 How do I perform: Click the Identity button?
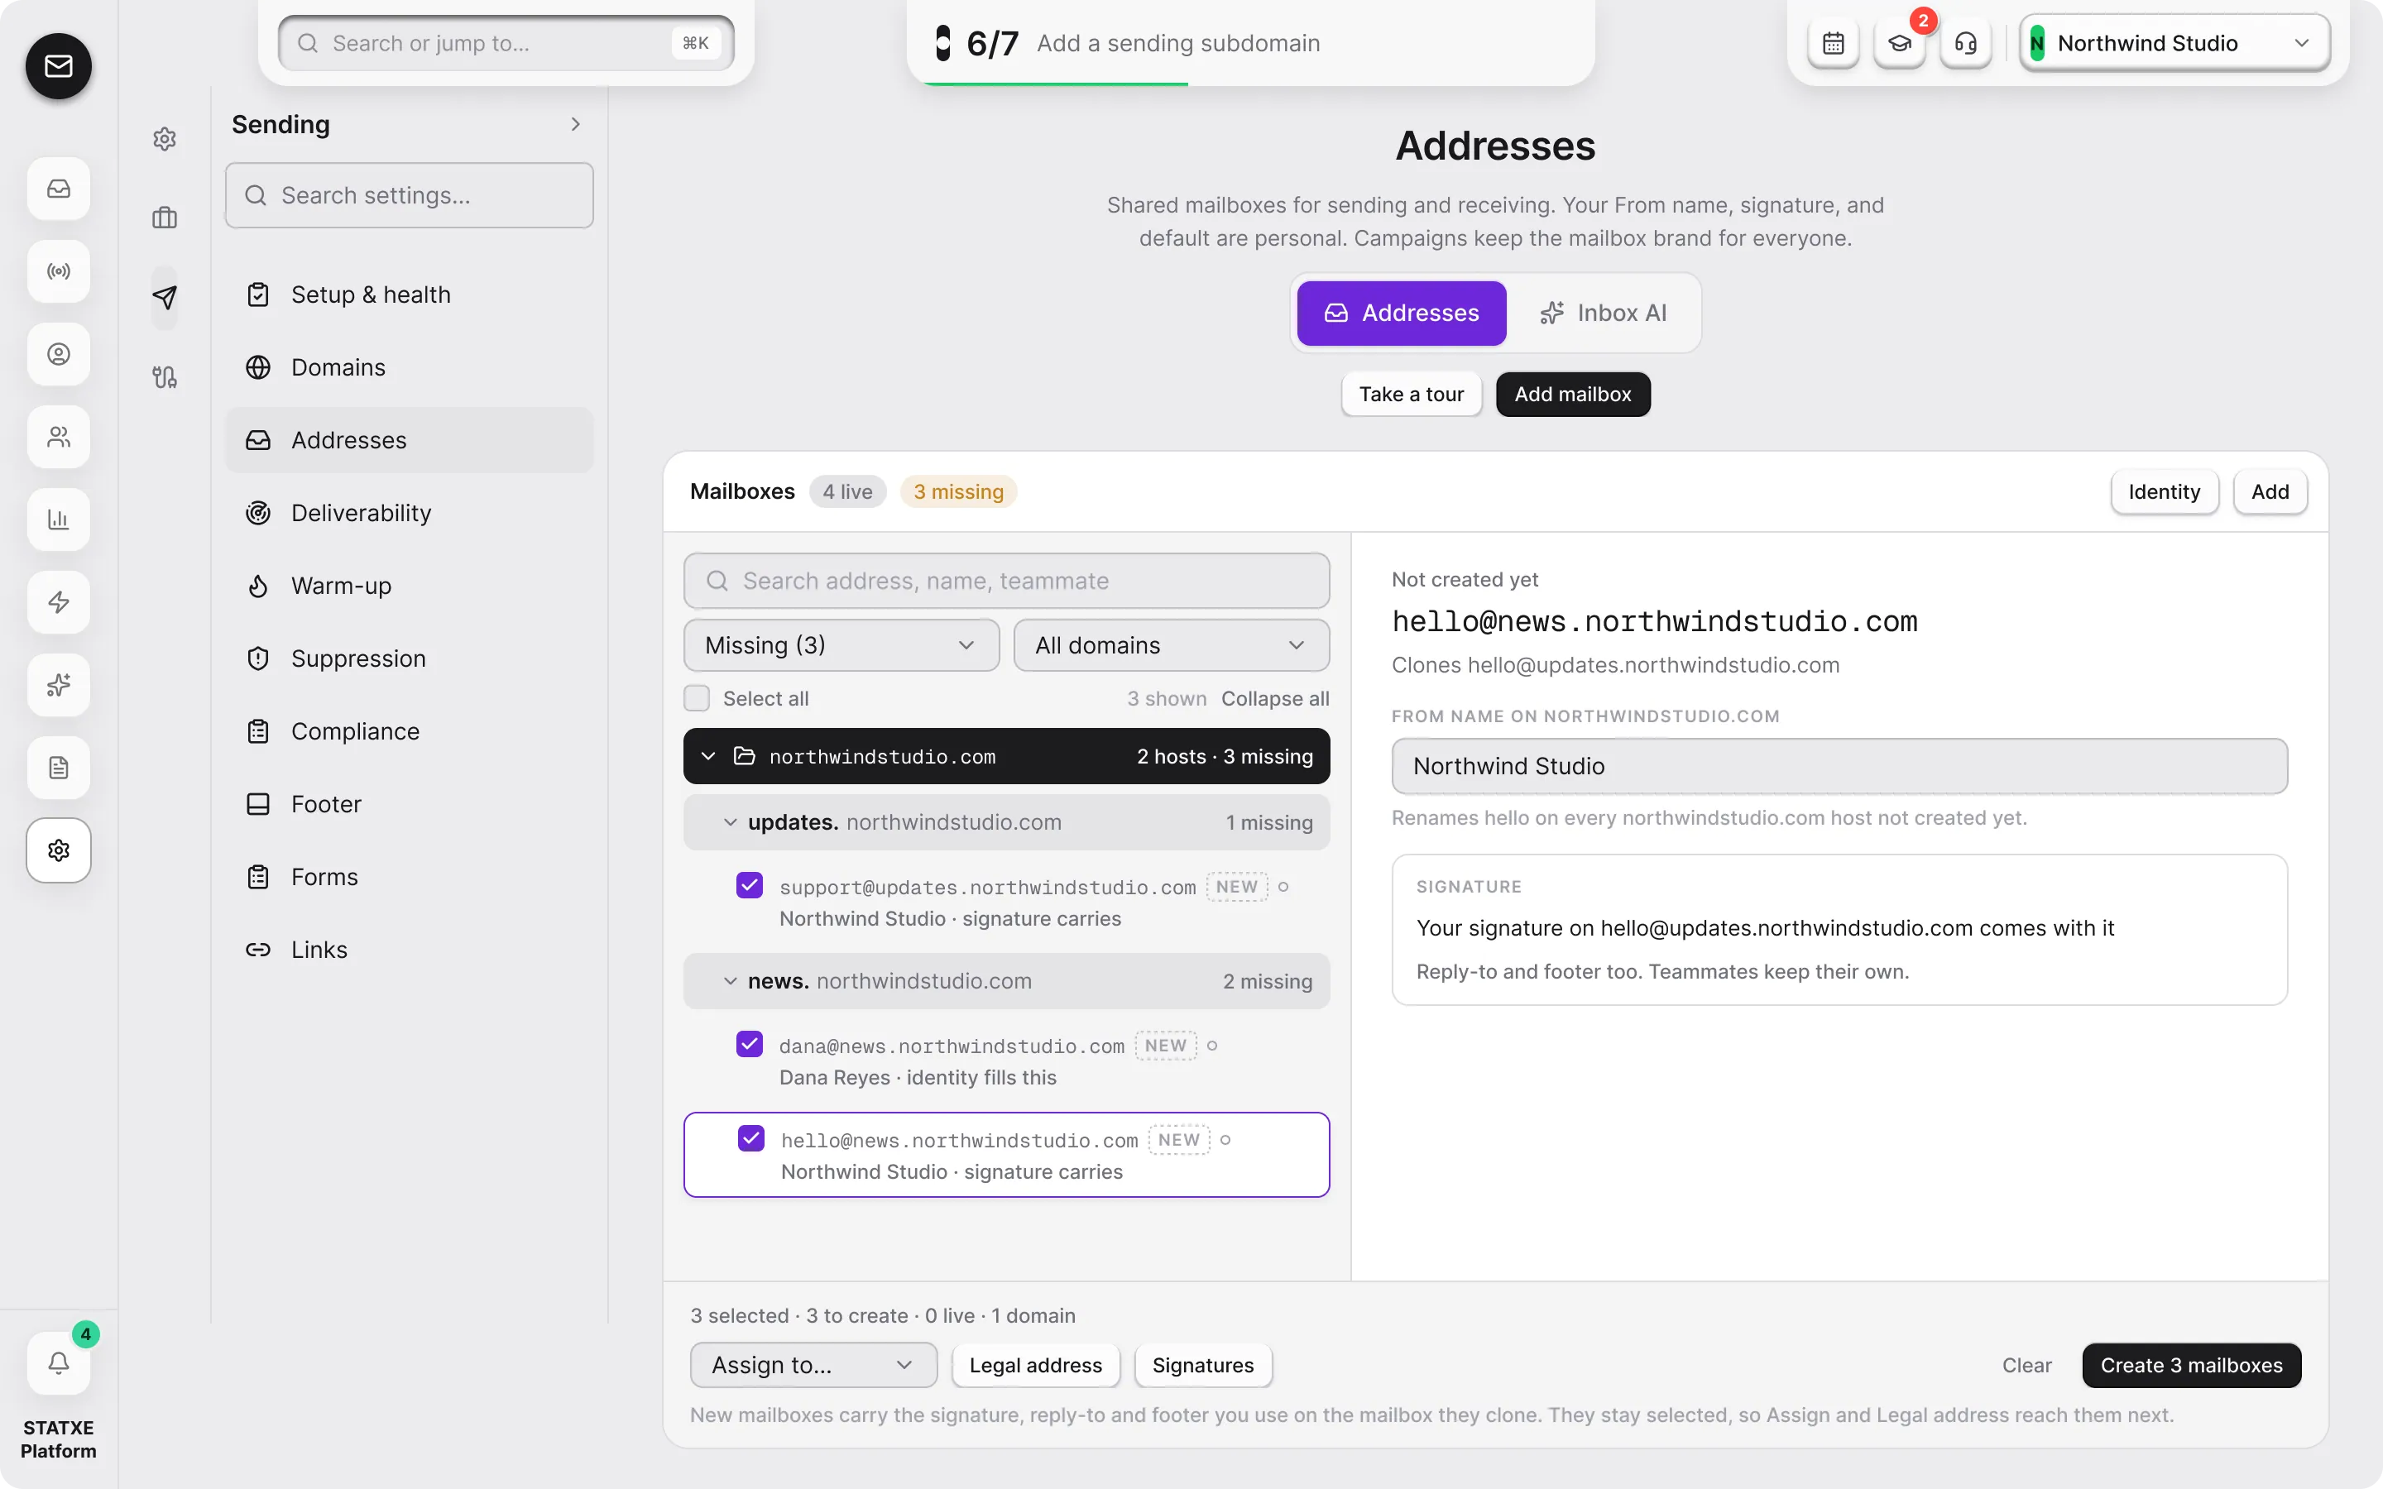pos(2164,491)
